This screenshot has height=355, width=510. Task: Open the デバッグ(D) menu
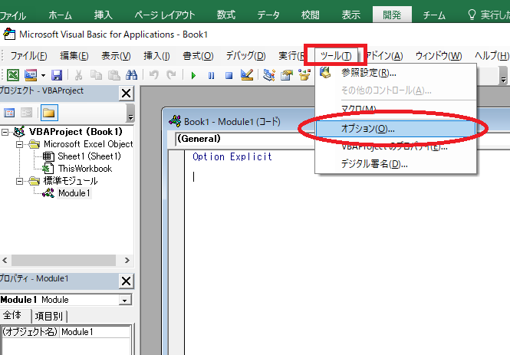click(x=246, y=56)
